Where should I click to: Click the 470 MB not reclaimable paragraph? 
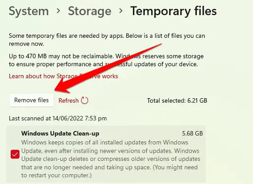tap(106, 60)
